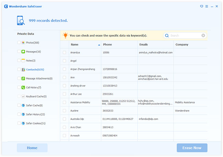
Task: Clear search with the X icon
Action: click(203, 36)
